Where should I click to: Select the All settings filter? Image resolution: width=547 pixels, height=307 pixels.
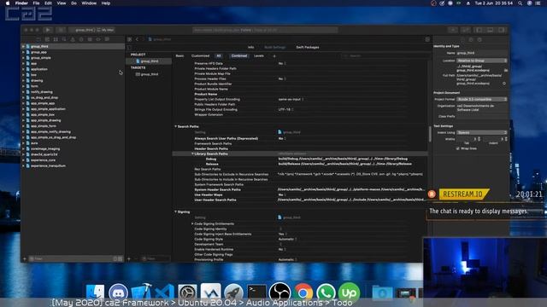219,55
